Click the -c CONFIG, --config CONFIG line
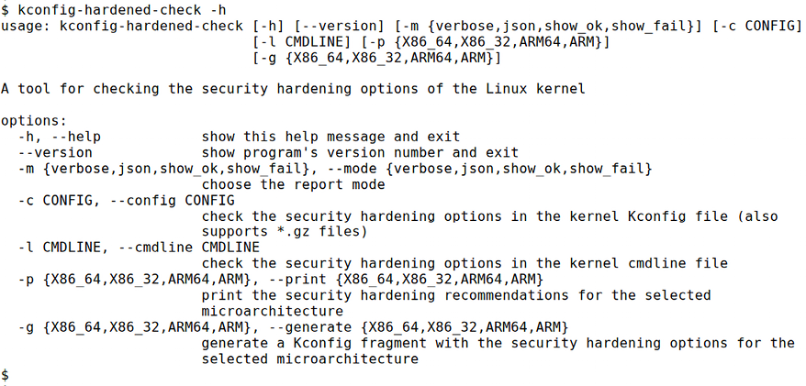 pos(127,201)
